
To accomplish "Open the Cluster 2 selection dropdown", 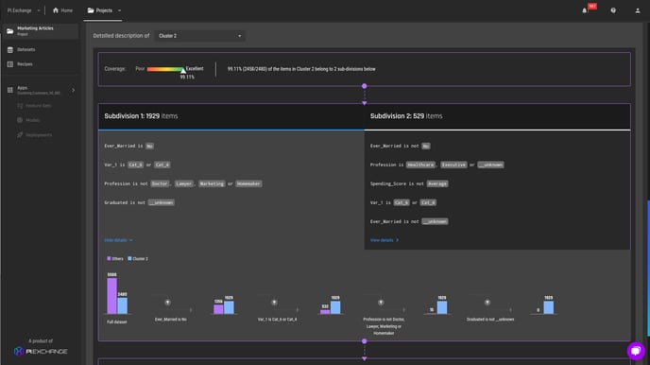I will coord(199,36).
